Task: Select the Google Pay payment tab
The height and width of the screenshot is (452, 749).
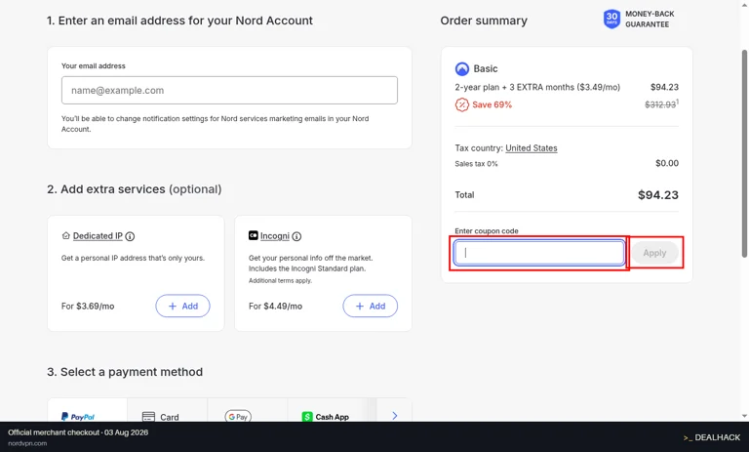Action: (248, 410)
